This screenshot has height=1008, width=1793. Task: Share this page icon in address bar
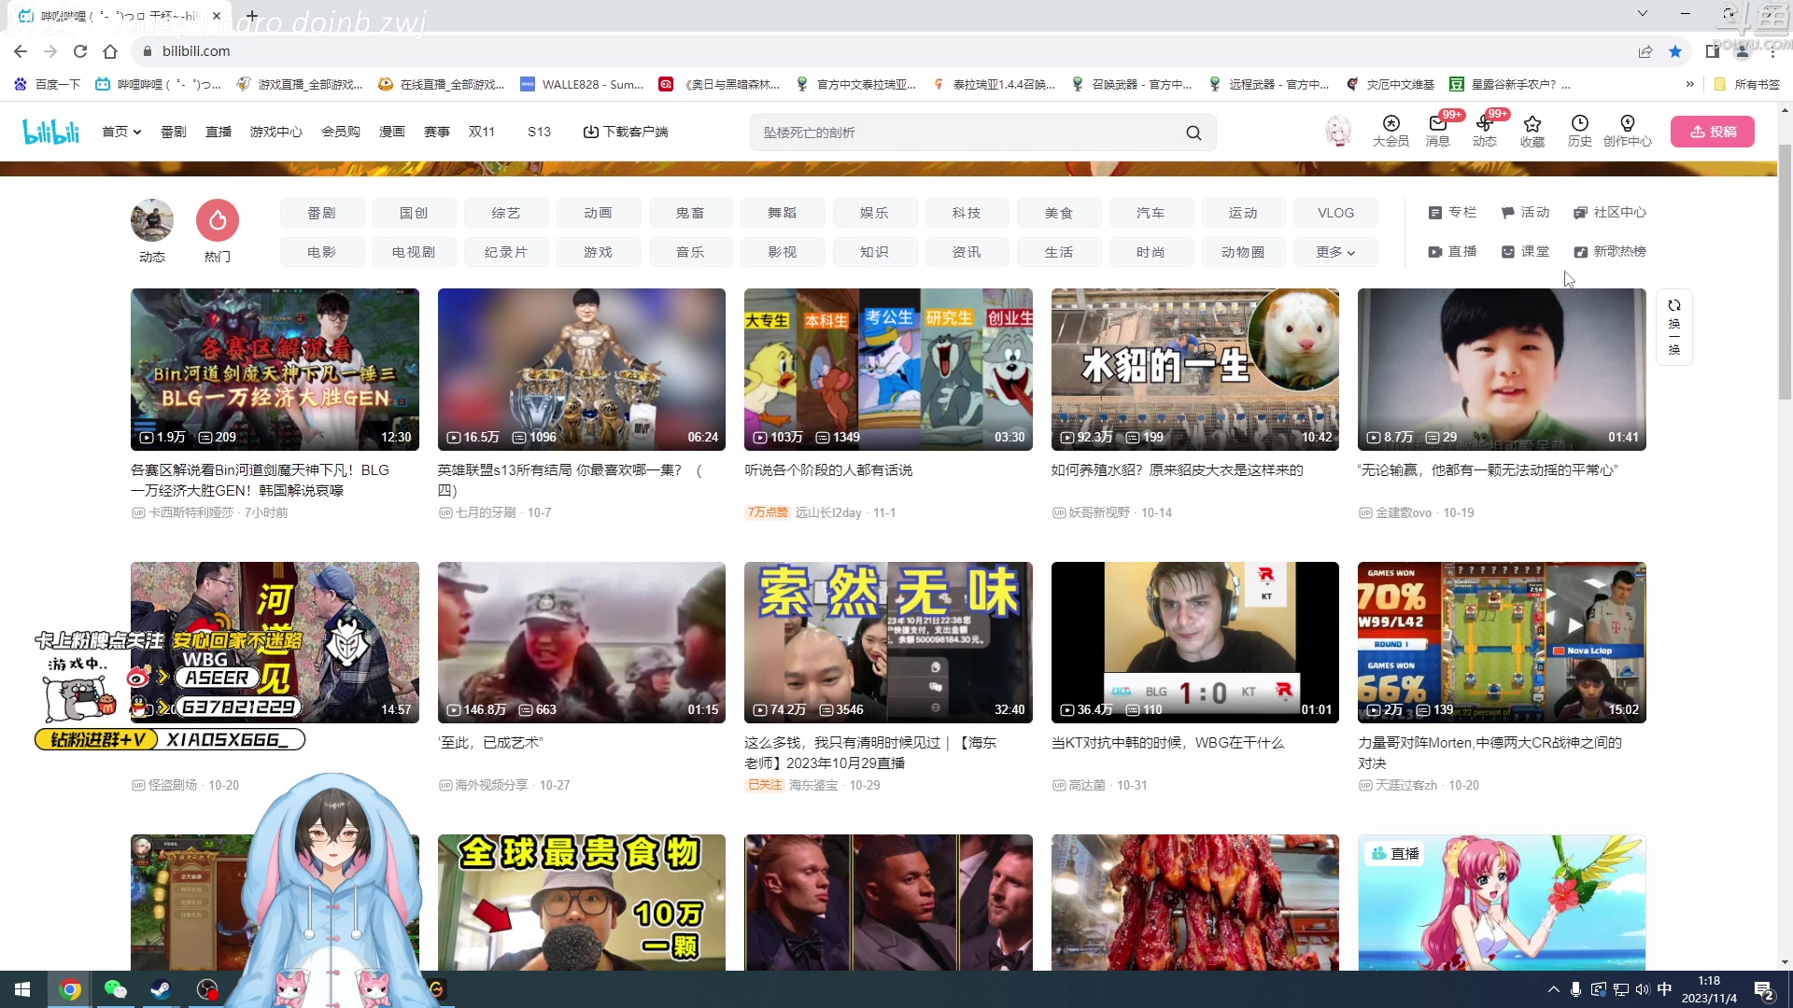1645,51
